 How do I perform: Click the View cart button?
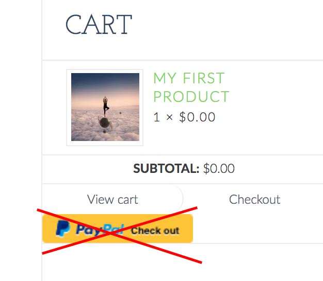tap(112, 199)
